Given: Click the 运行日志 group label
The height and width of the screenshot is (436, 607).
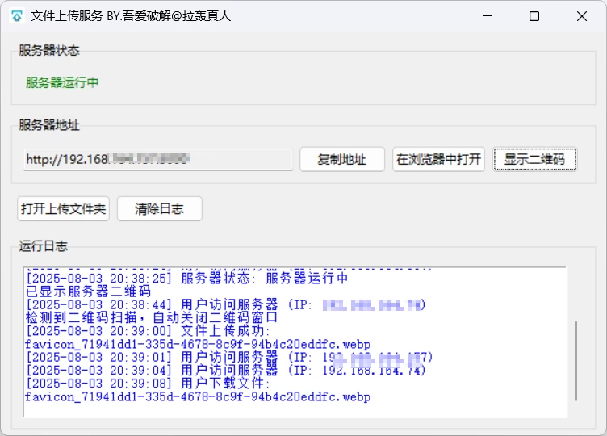Looking at the screenshot, I should [x=43, y=246].
